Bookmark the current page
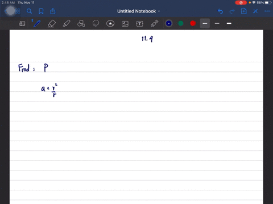This screenshot has width=273, height=204. click(41, 11)
